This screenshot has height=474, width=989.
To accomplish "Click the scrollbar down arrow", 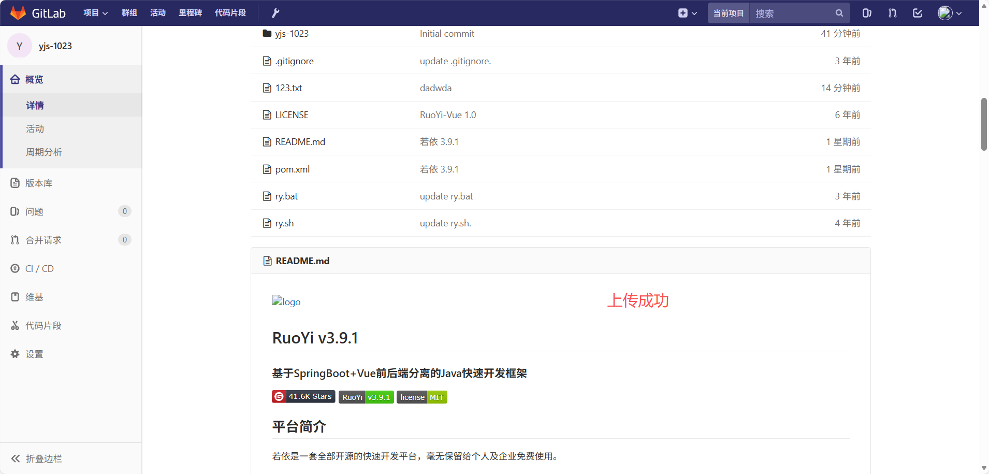I will [x=984, y=468].
